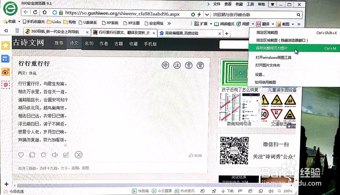Play poem audio with speaker icon
340x195 pixels.
coord(55,155)
